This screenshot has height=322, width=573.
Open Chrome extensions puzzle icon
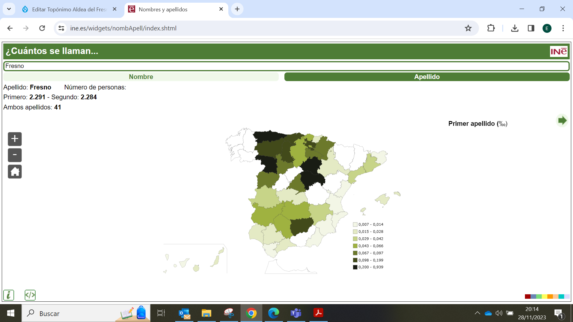pyautogui.click(x=491, y=28)
